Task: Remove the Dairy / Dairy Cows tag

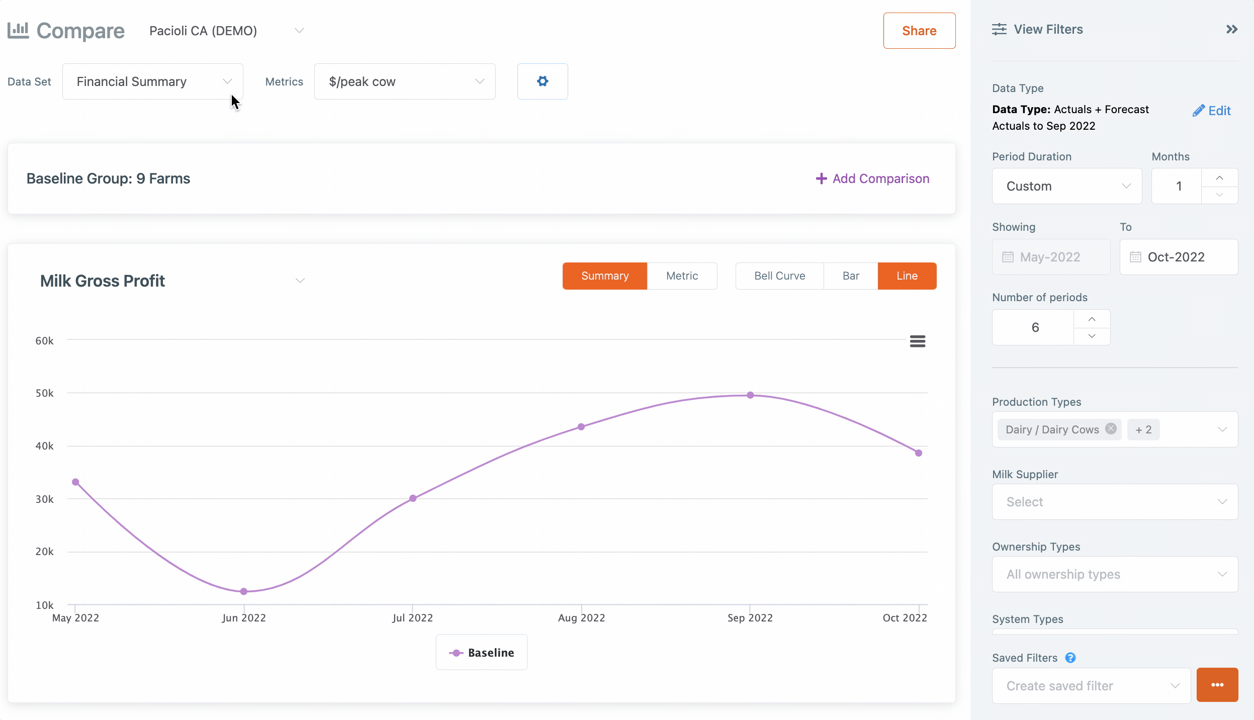Action: [1111, 429]
